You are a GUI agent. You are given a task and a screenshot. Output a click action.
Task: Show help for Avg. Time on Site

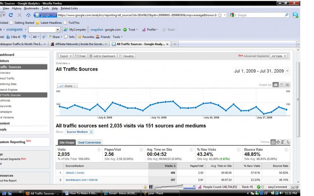pyautogui.click(x=191, y=150)
